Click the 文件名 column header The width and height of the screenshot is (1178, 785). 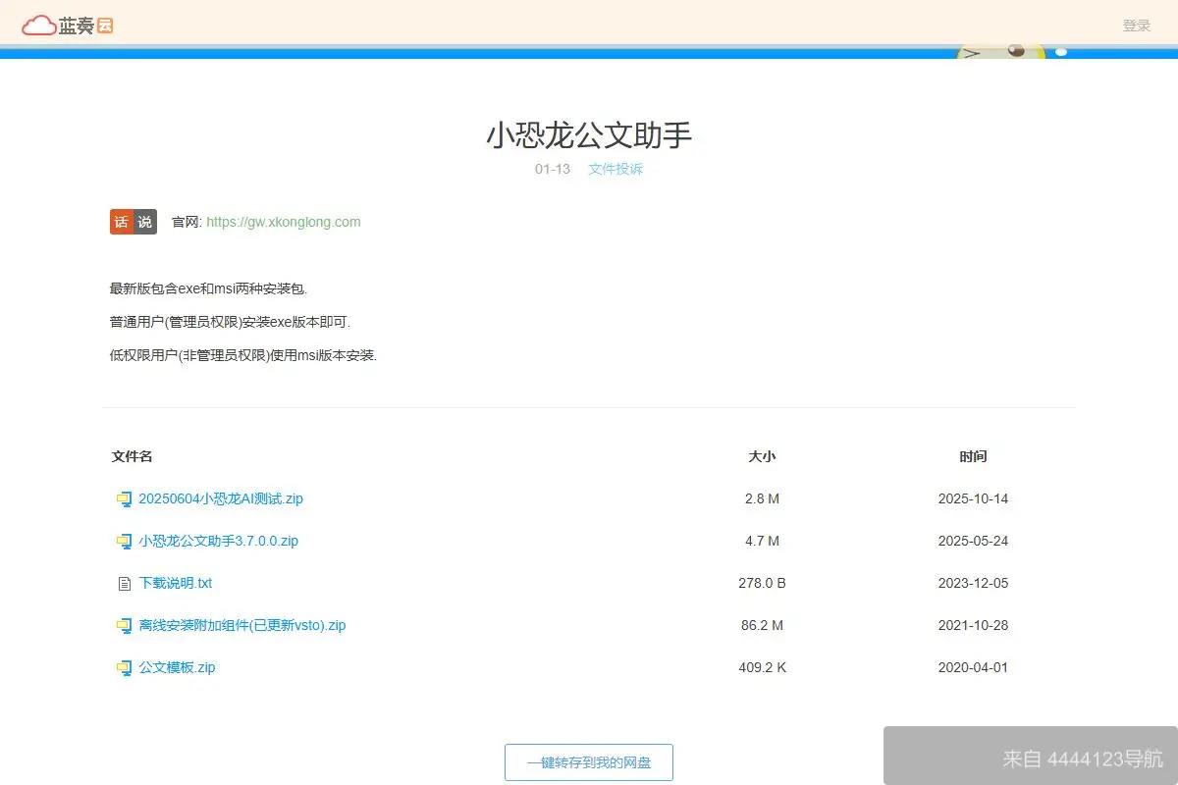(132, 456)
